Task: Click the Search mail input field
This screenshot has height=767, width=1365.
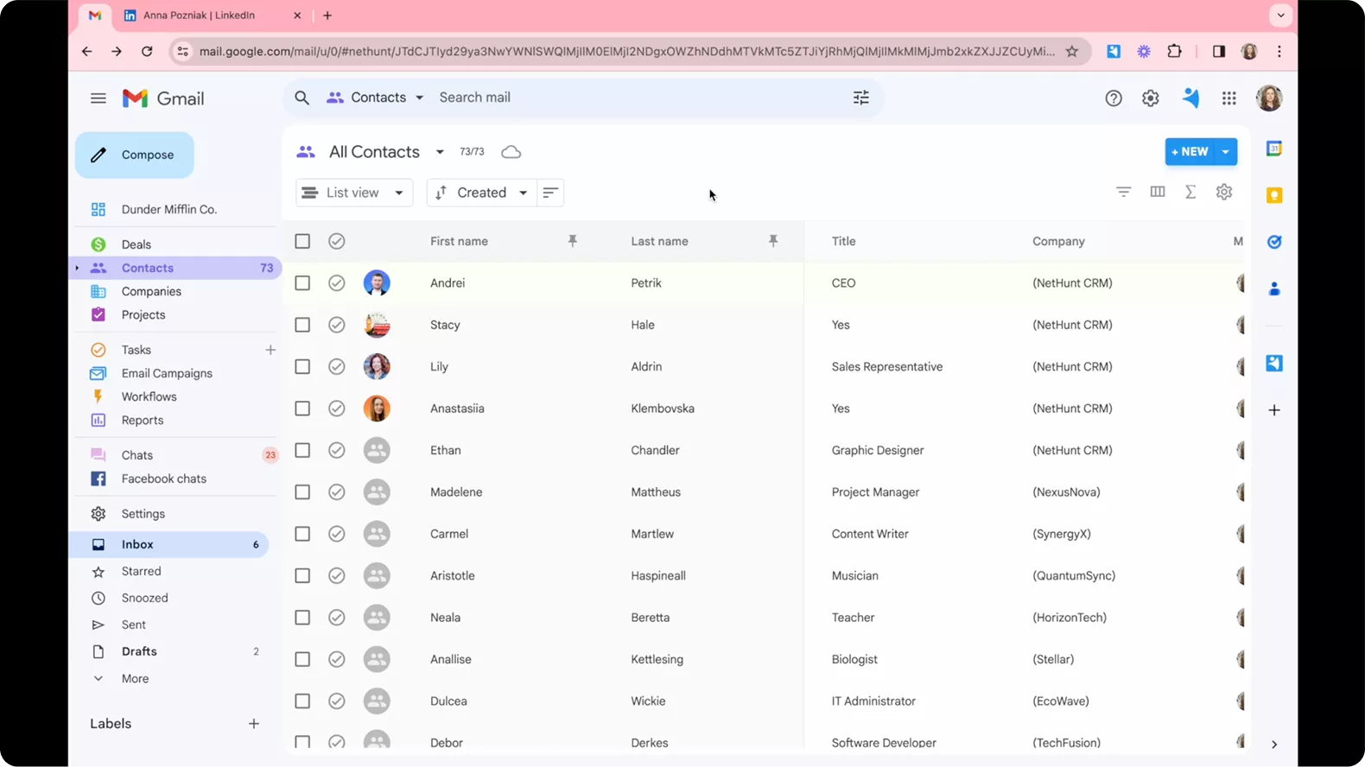Action: coord(639,98)
